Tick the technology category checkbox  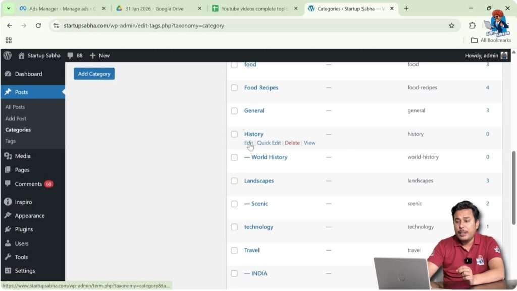(x=234, y=227)
